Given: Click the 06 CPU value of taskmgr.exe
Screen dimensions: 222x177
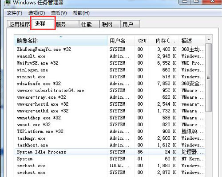Looking at the screenshot, I should (140, 138).
